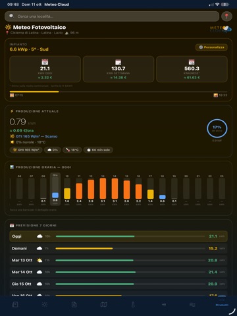Tap the PRODUZIONE ORARIA chart icon
This screenshot has height=316, width=237.
pos(12,167)
